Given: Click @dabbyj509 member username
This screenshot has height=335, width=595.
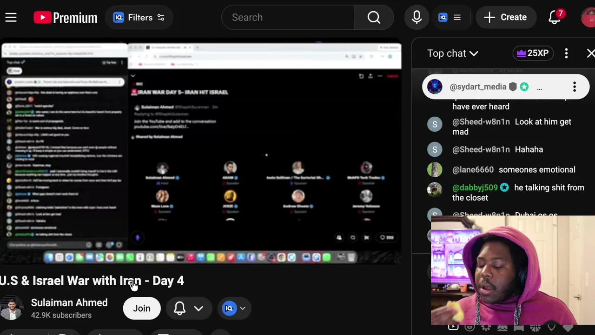Looking at the screenshot, I should [475, 188].
